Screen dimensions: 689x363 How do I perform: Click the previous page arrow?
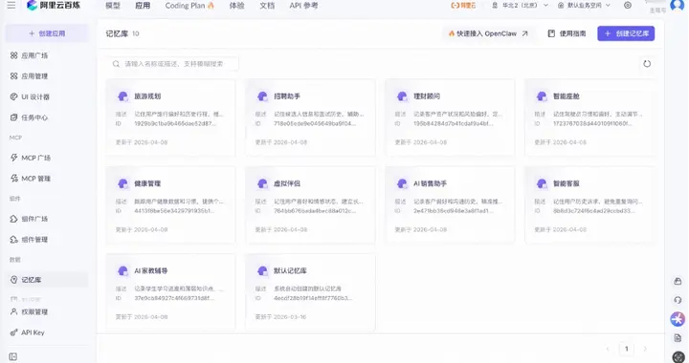coord(608,349)
